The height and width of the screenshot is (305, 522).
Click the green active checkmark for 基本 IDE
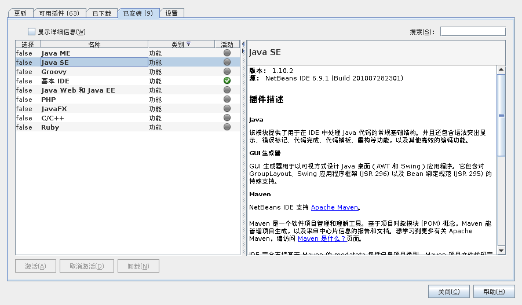click(227, 80)
